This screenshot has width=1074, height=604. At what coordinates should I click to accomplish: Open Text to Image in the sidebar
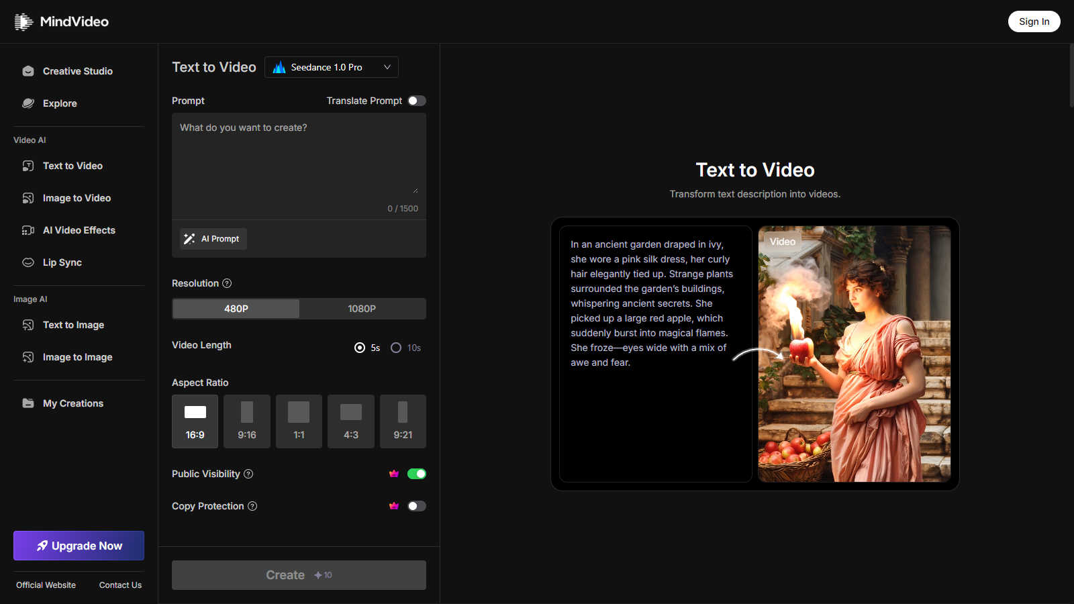pyautogui.click(x=79, y=325)
